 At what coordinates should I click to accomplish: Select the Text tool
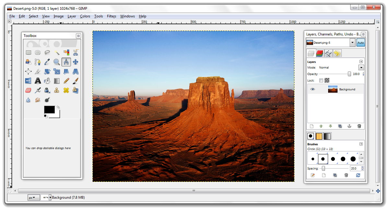click(38, 81)
